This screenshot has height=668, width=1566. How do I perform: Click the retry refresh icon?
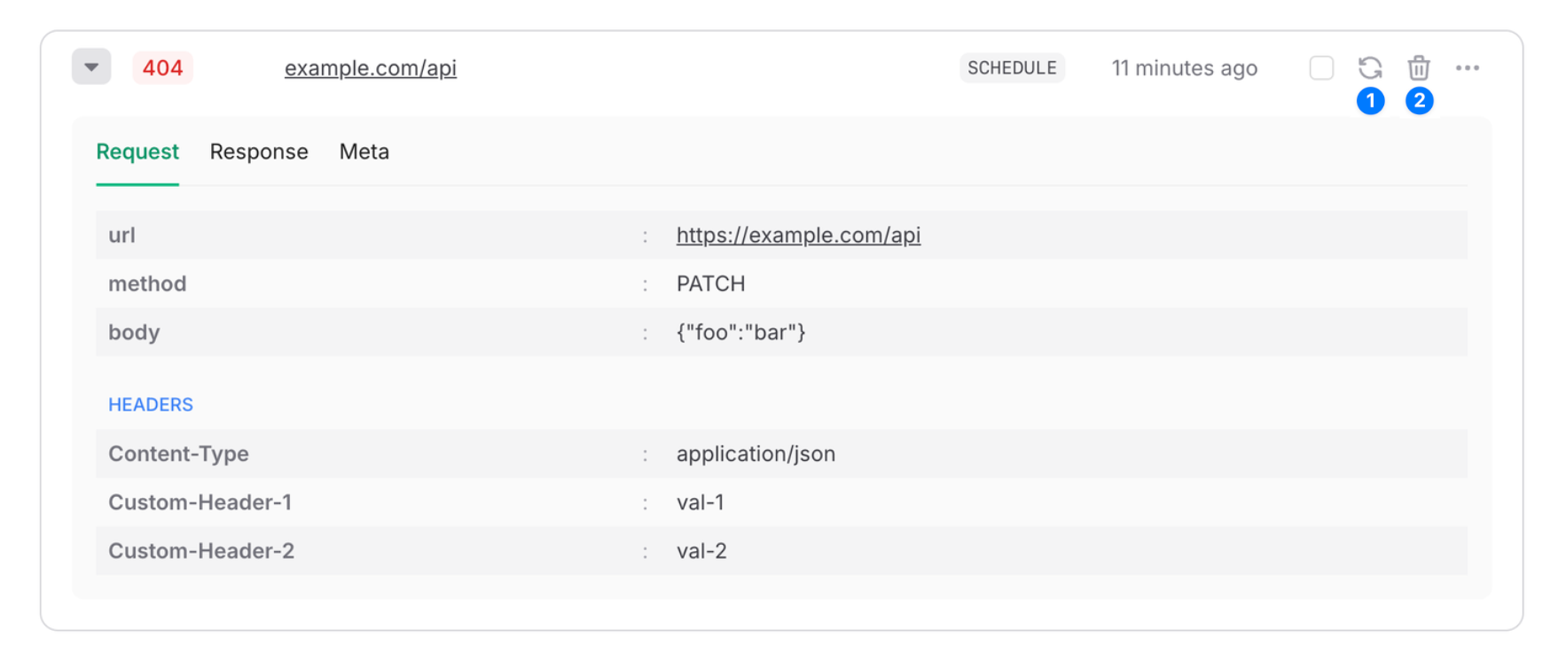click(1369, 68)
